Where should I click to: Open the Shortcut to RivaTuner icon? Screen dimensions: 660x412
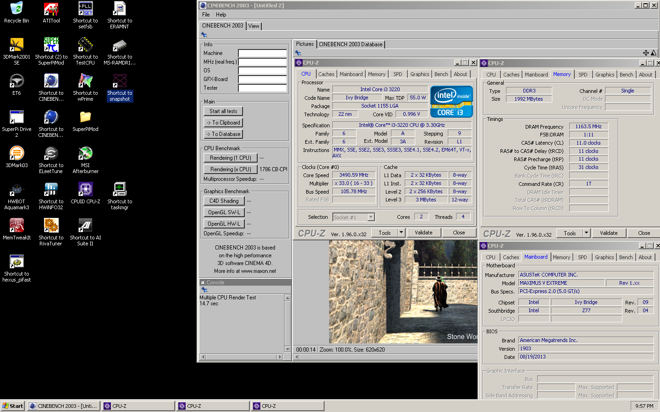51,232
